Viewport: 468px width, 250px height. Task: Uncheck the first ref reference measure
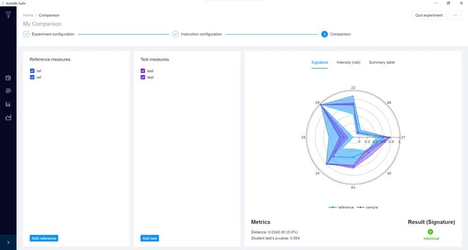(32, 71)
